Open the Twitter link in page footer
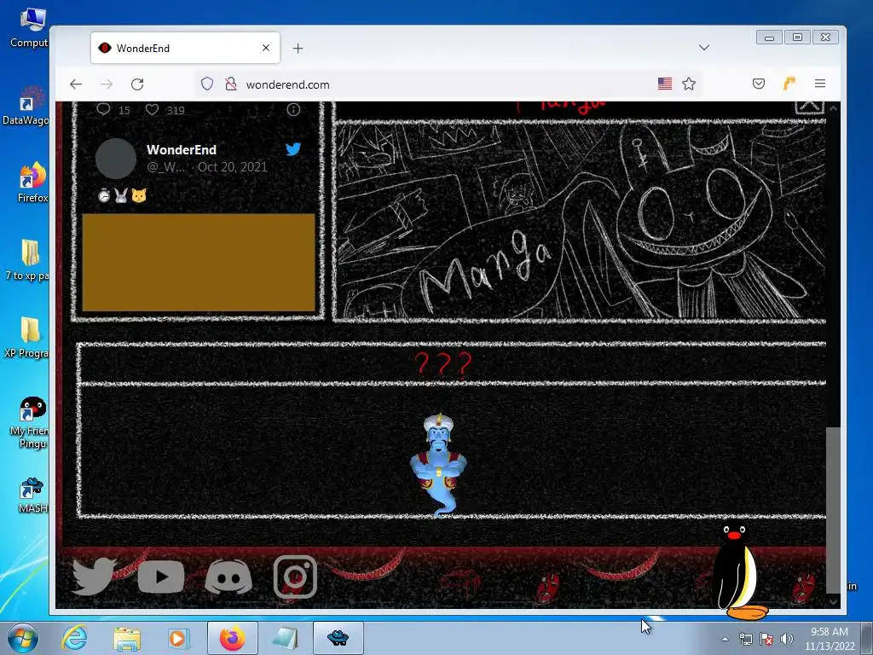Viewport: 873px width, 655px height. 95,577
